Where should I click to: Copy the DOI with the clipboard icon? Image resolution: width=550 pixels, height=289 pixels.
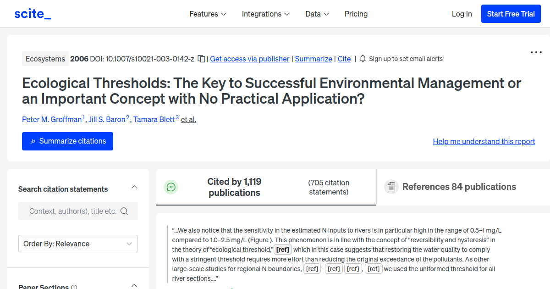coord(201,59)
